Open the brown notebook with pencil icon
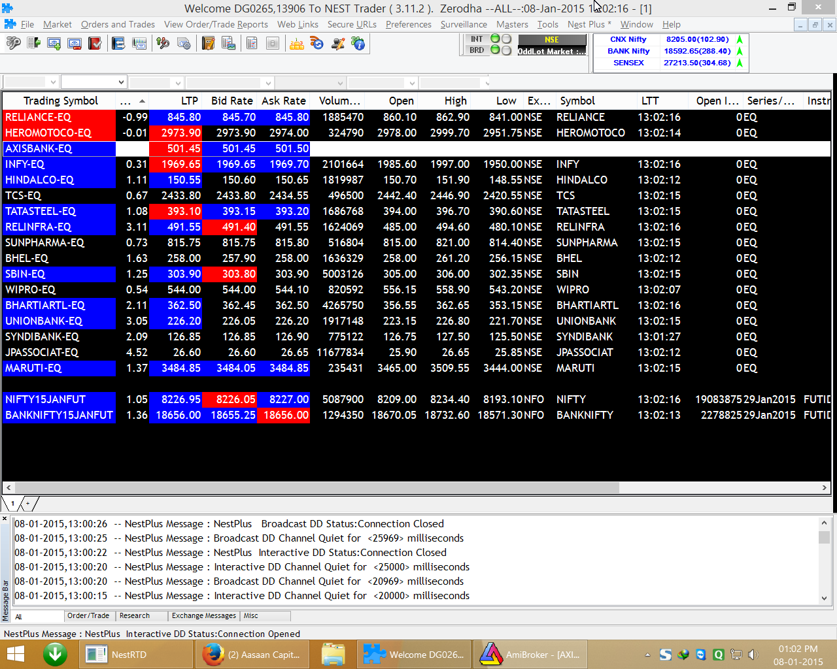This screenshot has height=669, width=837. [x=208, y=44]
